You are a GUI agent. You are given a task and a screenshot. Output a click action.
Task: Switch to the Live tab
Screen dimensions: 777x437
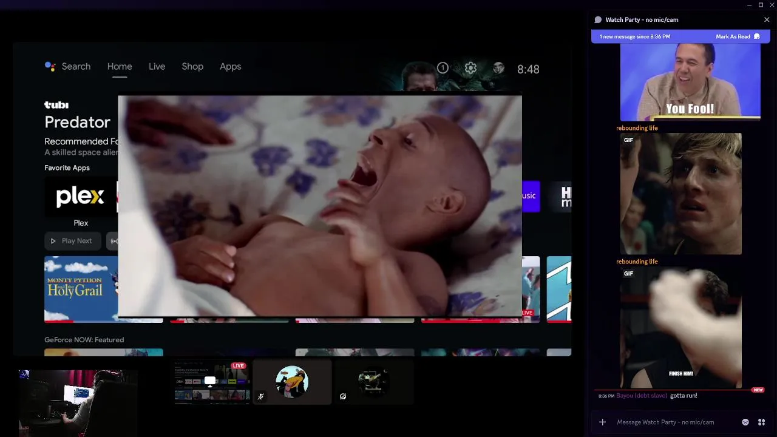pos(157,67)
